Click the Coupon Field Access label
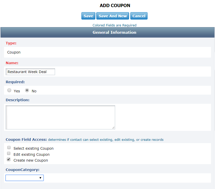Image resolution: width=215 pixels, height=189 pixels. (x=26, y=140)
